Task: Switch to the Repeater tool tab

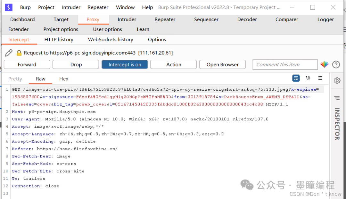Action: (165, 19)
